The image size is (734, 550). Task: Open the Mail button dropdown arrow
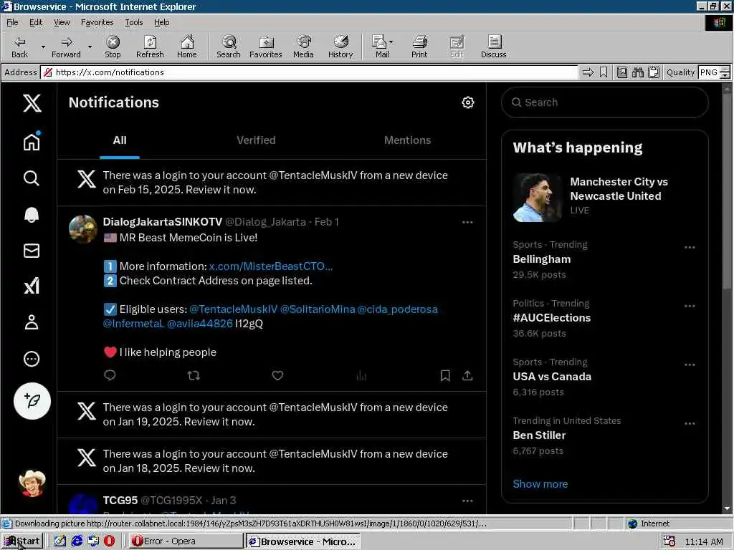tap(391, 42)
